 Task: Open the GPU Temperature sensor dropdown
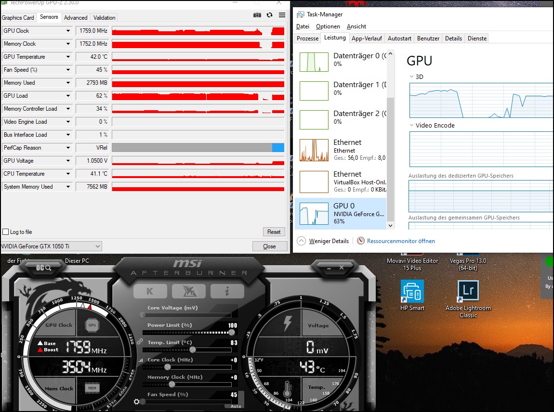tap(68, 57)
